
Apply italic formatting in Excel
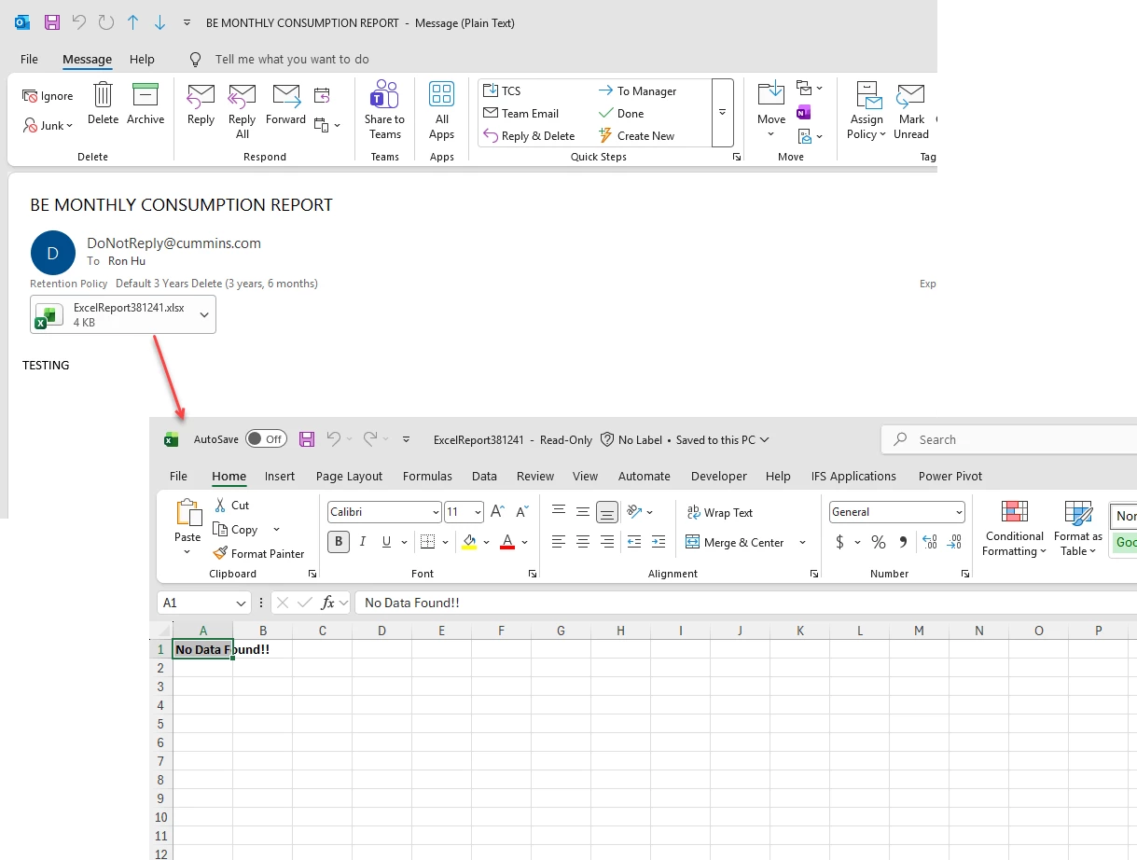[x=363, y=542]
